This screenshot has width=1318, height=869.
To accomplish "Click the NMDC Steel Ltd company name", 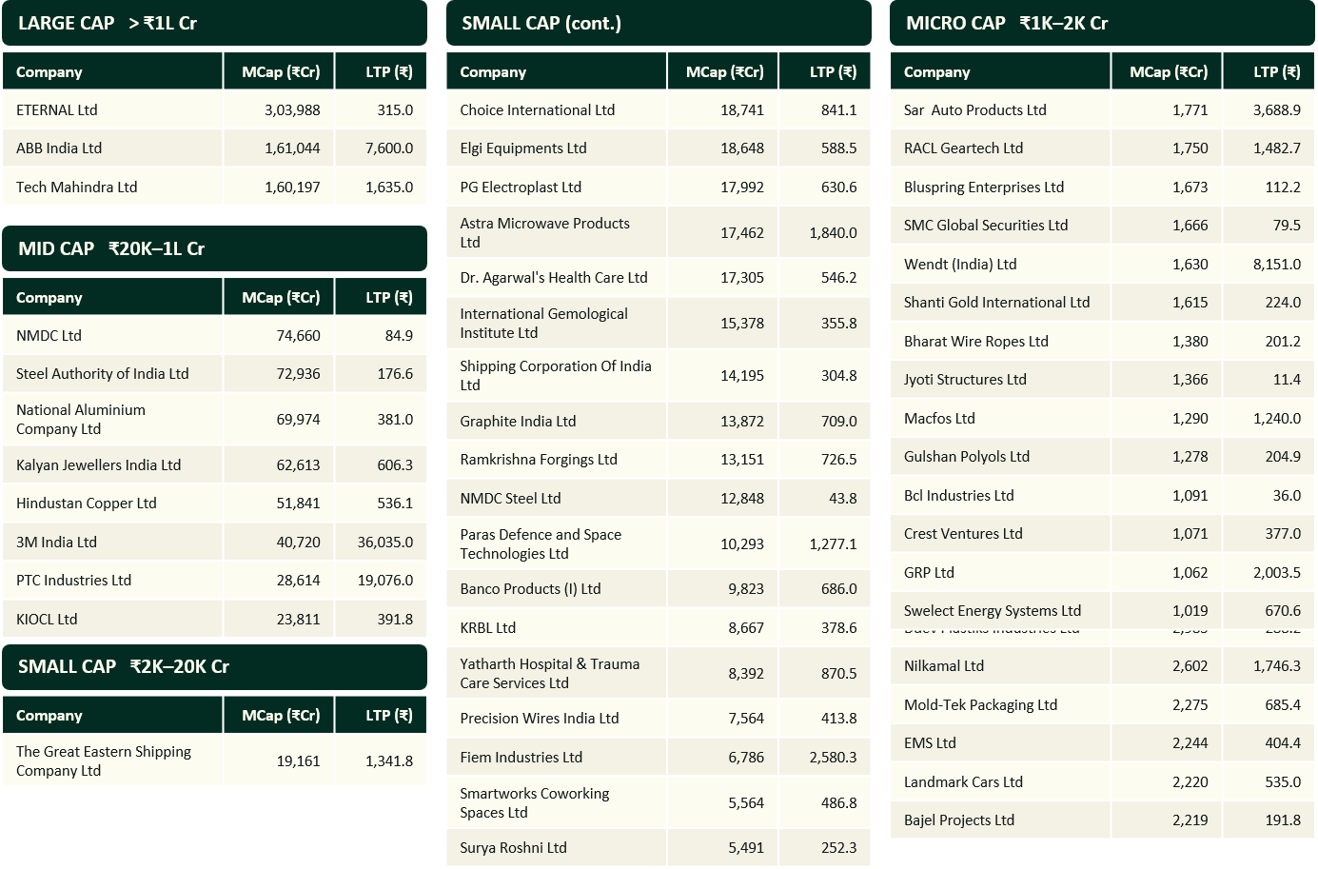I will pos(510,499).
